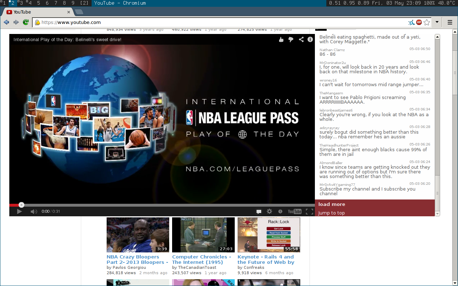Click the YouTube logo in the player controls
Image resolution: width=458 pixels, height=286 pixels.
tap(295, 212)
